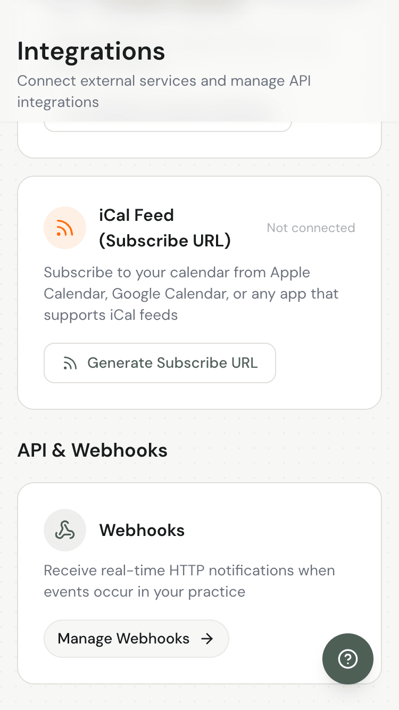
Task: Generate a Subscribe URL for the iCal feed
Action: (160, 363)
